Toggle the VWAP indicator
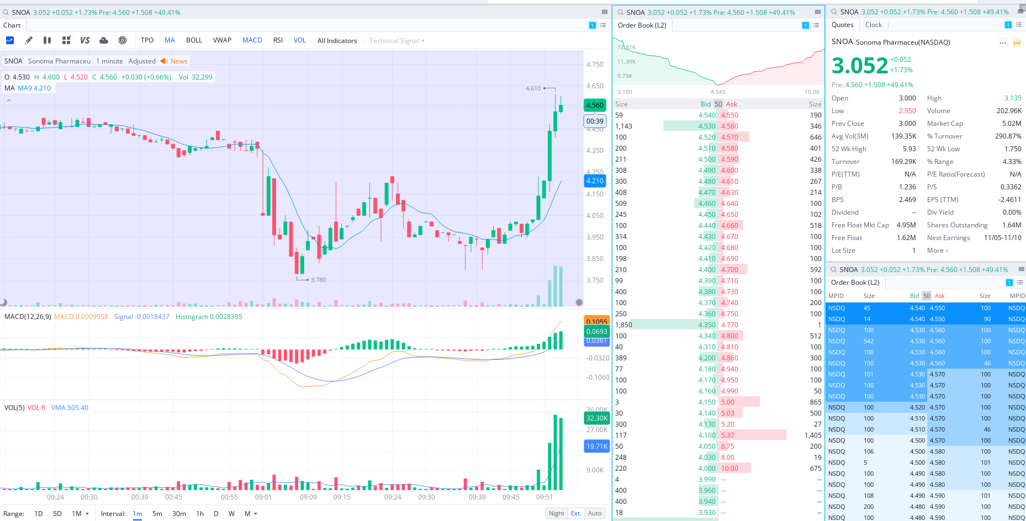The width and height of the screenshot is (1026, 521). 222,40
